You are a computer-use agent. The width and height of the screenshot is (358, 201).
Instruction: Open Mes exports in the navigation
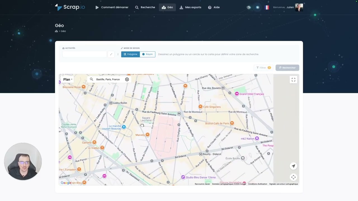(x=190, y=7)
